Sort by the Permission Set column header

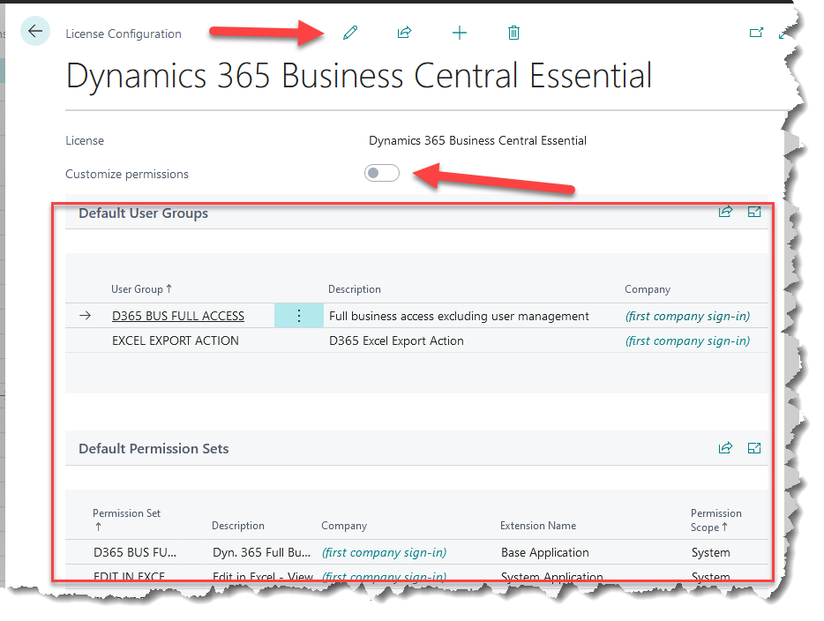tap(126, 519)
